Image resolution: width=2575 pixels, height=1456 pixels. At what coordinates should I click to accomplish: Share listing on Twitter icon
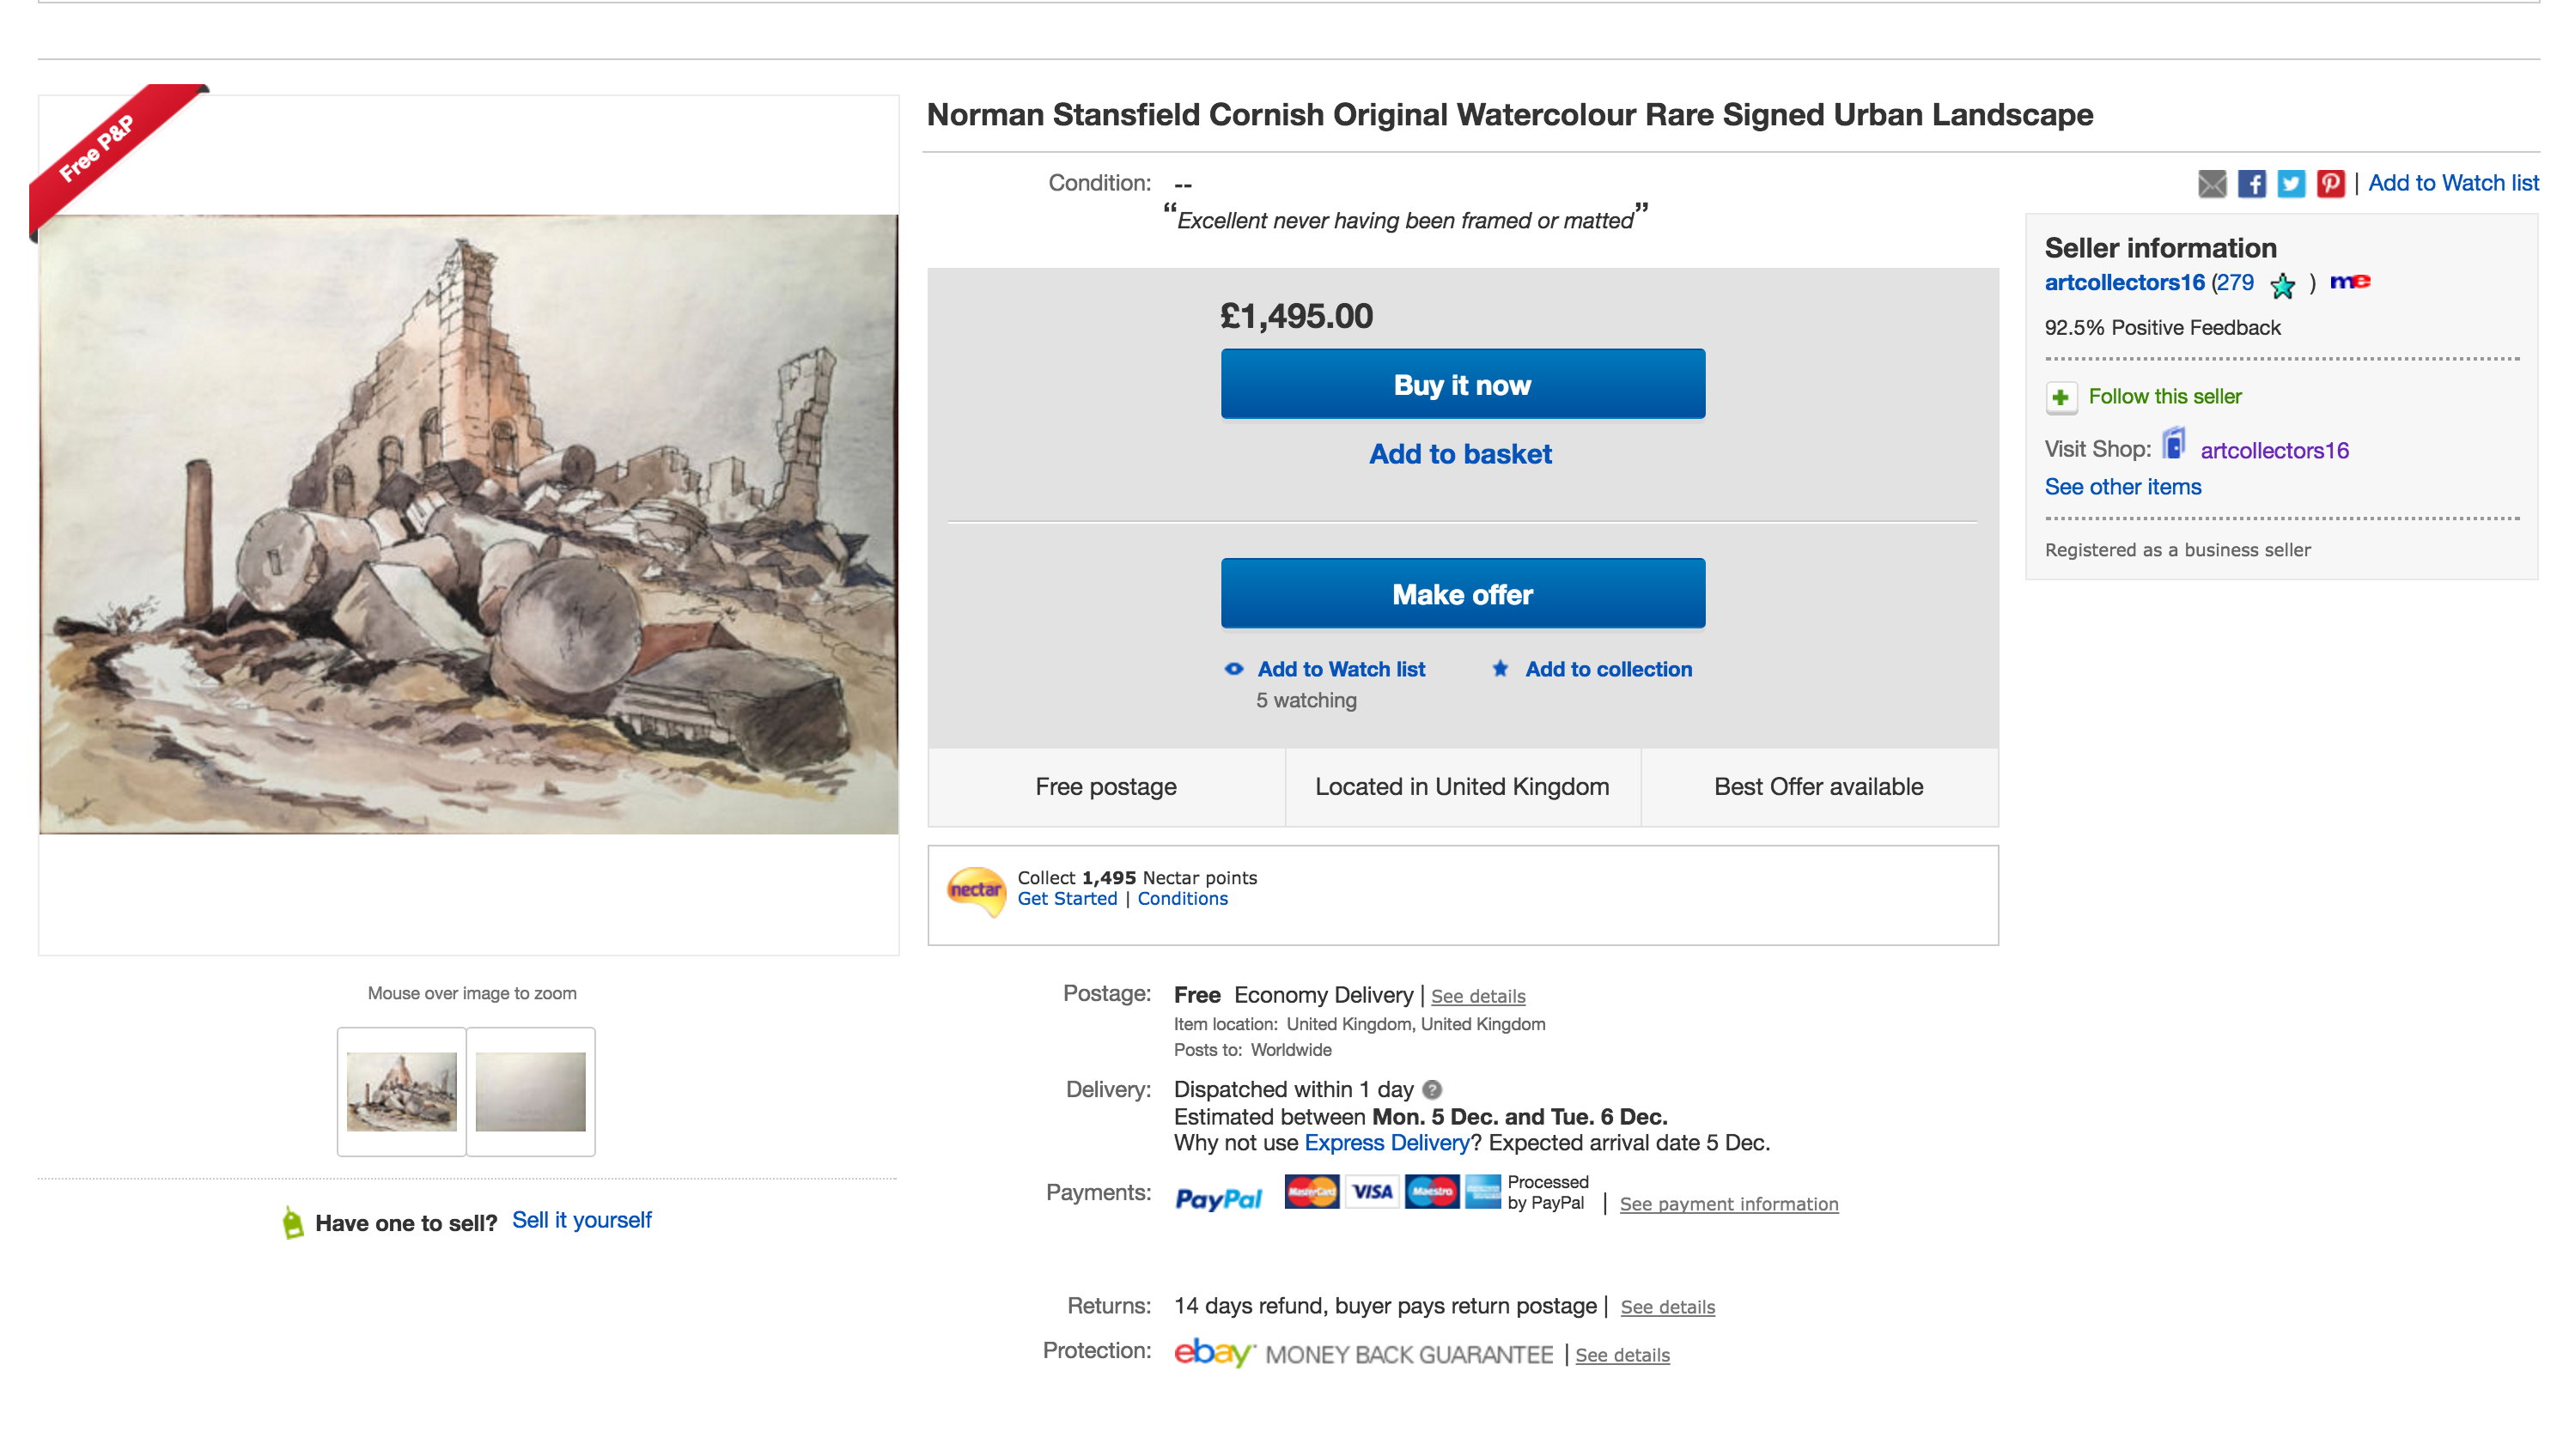pos(2291,183)
